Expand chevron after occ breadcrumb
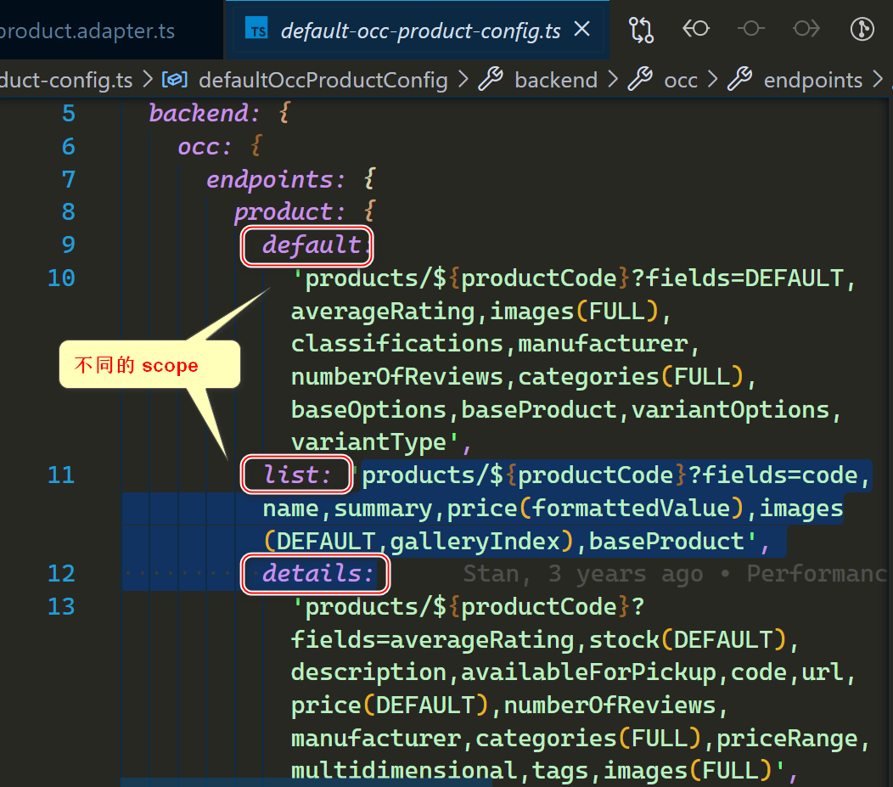Viewport: 893px width, 787px height. click(x=712, y=80)
